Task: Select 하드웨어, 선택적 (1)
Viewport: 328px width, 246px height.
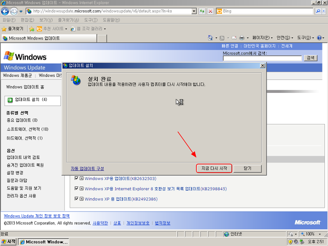Action: click(25, 138)
